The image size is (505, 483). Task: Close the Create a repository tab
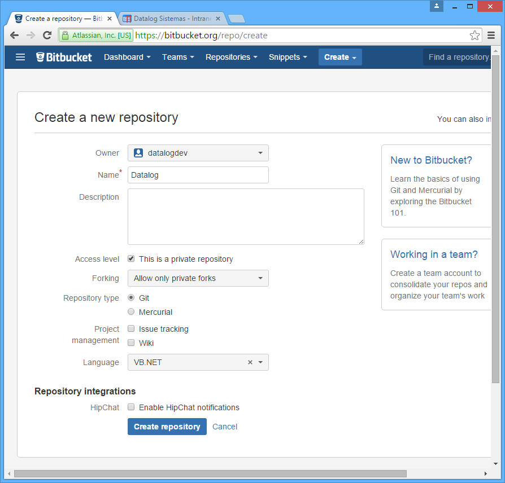point(110,19)
